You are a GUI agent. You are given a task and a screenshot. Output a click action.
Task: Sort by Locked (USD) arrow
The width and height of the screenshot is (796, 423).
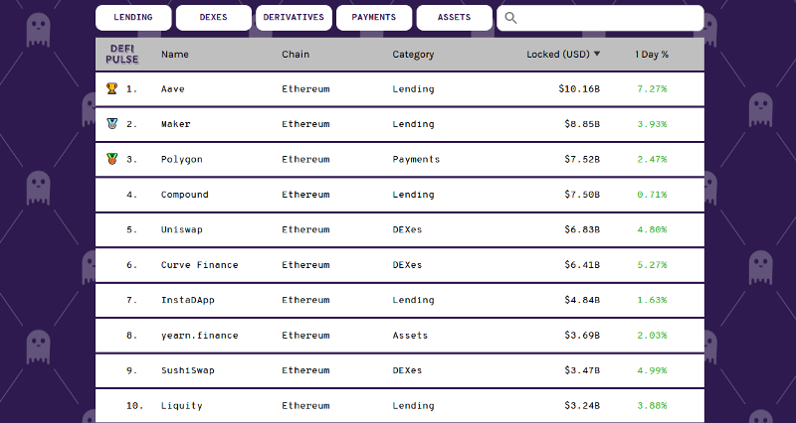point(597,54)
